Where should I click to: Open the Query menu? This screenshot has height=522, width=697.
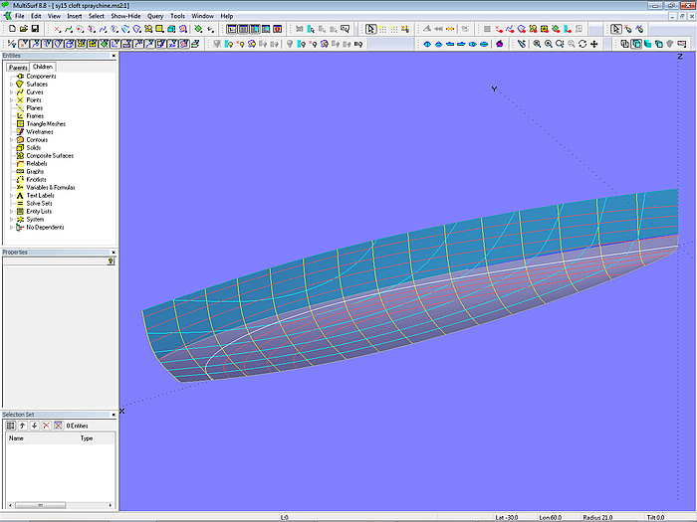(155, 16)
